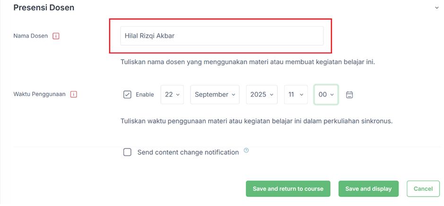Viewport: 444px width, 206px height.
Task: Open the day dropdown showing 22
Action: (172, 94)
